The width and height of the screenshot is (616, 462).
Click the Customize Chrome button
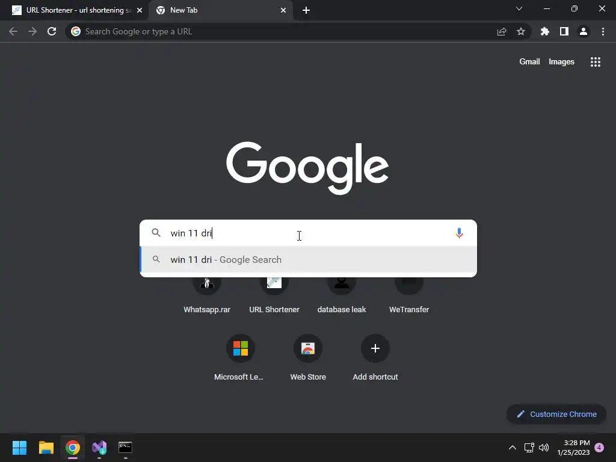click(x=556, y=414)
